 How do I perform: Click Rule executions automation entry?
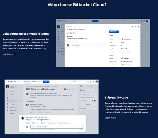127,65
